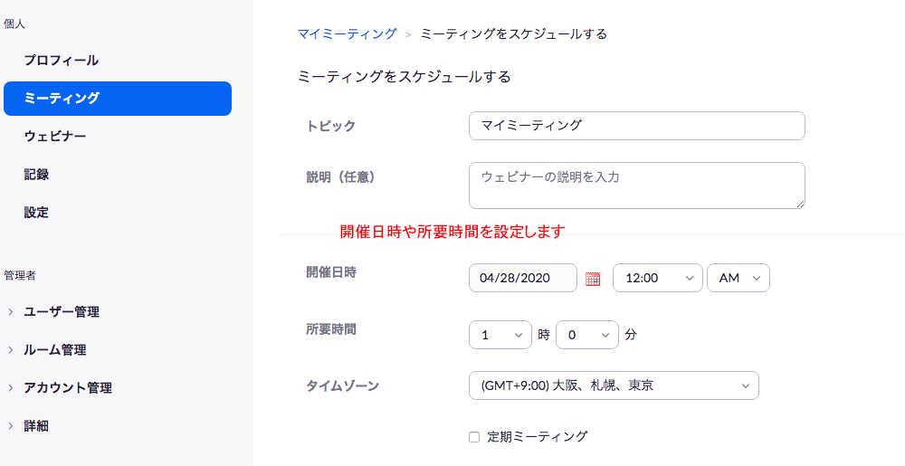905x466 pixels.
Task: Open the duration minutes dropdown
Action: (x=587, y=335)
